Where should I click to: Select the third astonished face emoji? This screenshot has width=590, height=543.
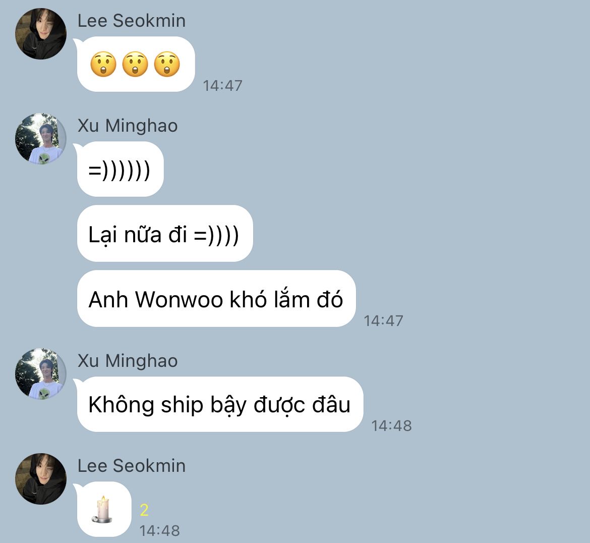point(167,65)
